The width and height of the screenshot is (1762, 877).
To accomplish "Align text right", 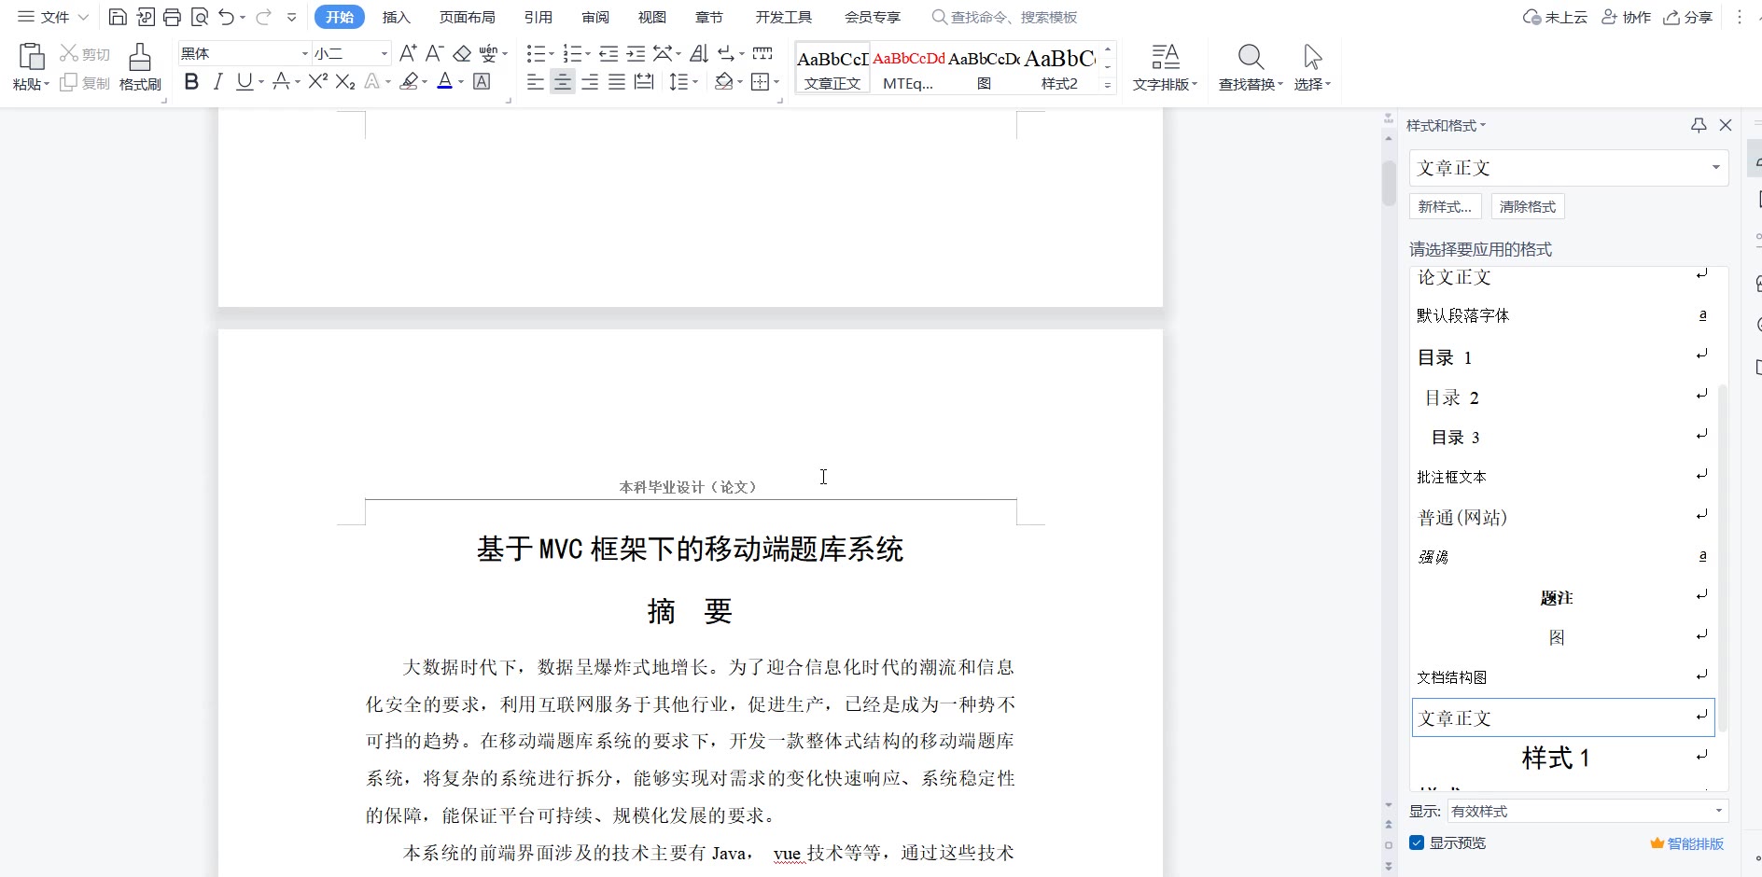I will coord(590,81).
